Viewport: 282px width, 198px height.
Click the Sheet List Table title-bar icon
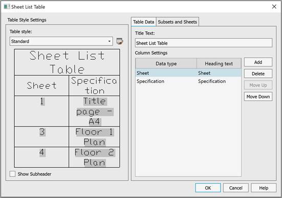(7, 7)
